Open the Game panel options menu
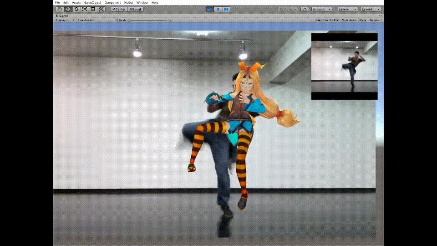The image size is (437, 246). pos(381,15)
